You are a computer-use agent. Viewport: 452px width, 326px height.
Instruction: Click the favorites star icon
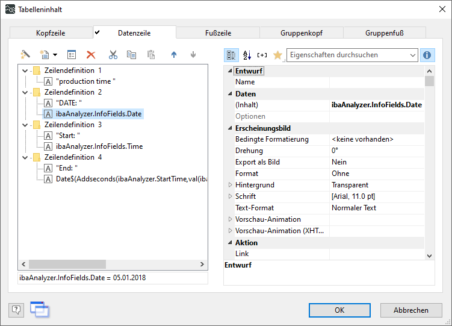277,55
